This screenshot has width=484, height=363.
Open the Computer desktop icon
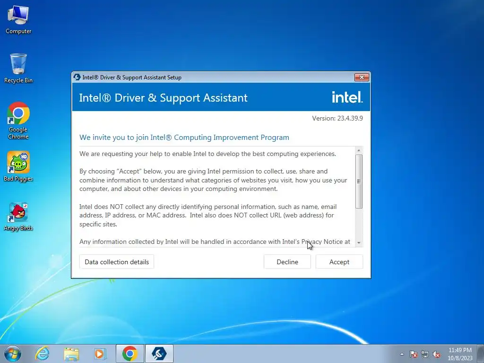[18, 20]
